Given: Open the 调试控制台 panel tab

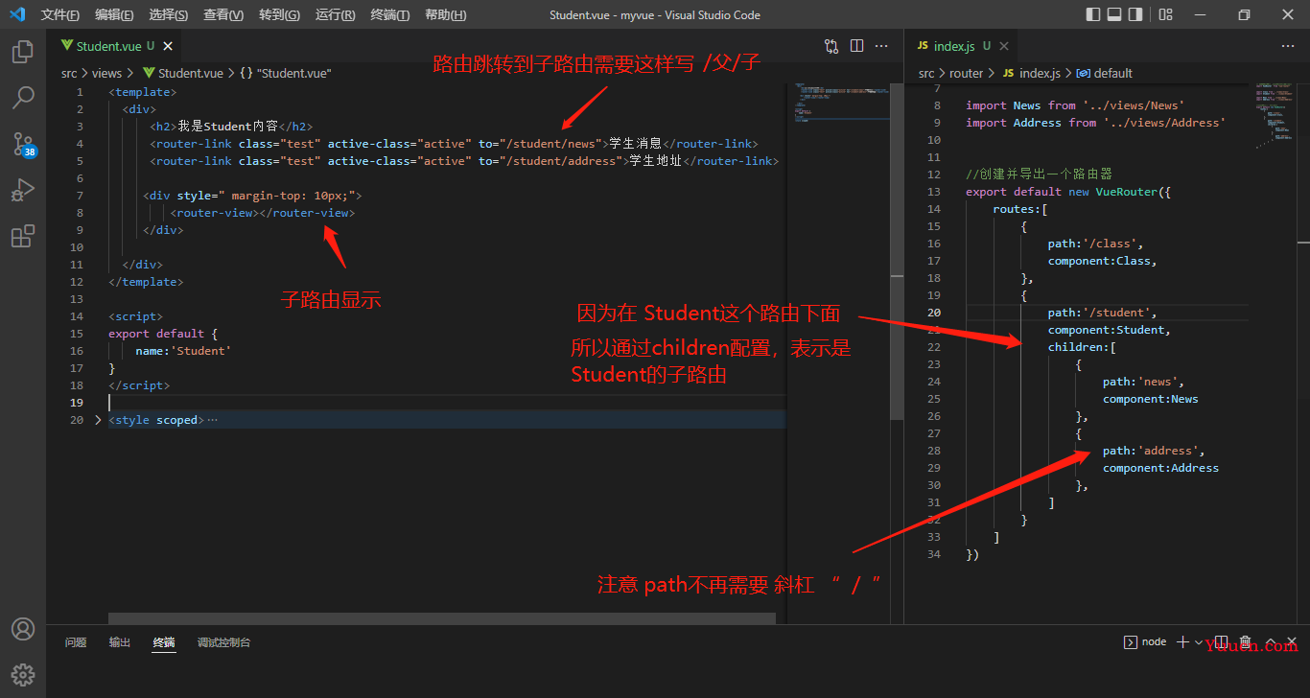Looking at the screenshot, I should coord(223,642).
